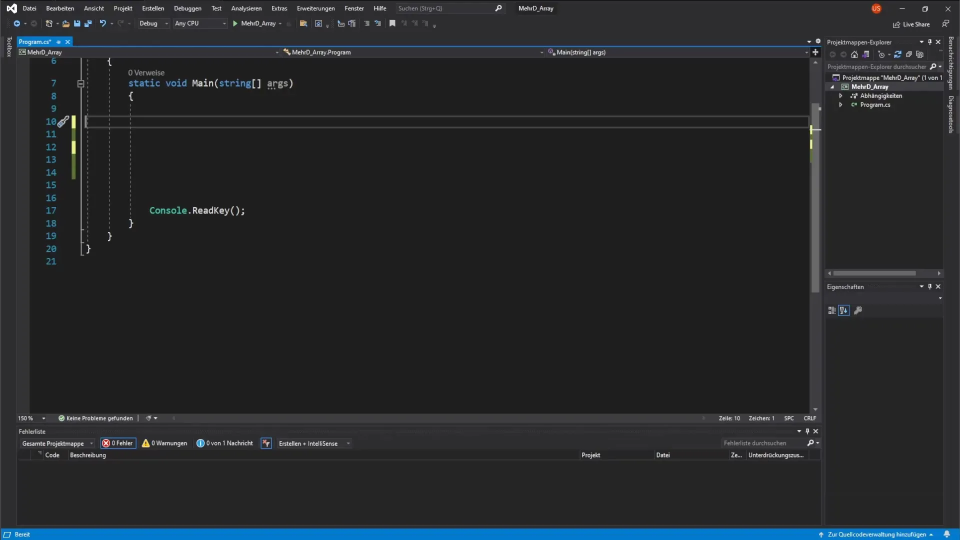Open the Analysieren menu
The image size is (960, 540).
246,8
